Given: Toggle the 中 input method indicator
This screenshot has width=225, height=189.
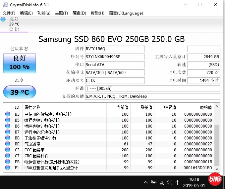Looking at the screenshot, I should tap(178, 182).
